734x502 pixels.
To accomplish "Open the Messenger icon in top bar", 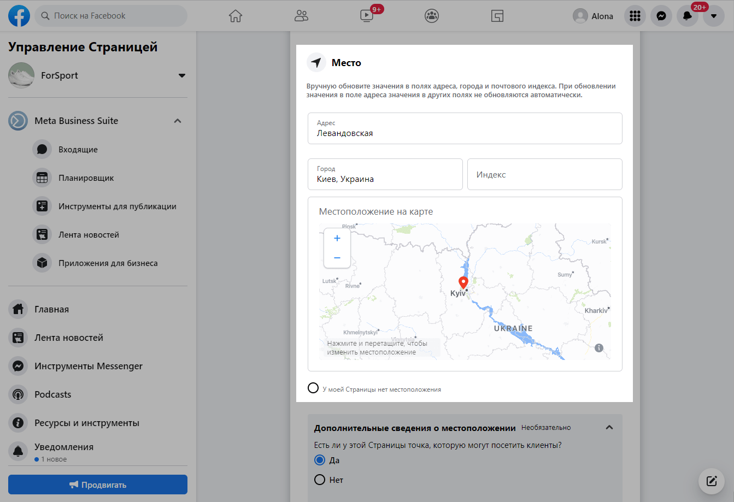I will click(661, 16).
